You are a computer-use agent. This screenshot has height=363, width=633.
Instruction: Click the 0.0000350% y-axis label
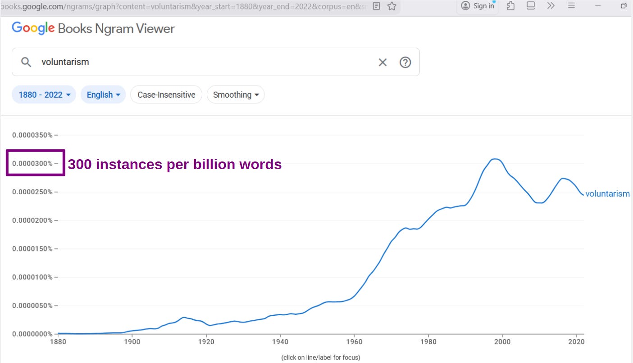pos(32,135)
